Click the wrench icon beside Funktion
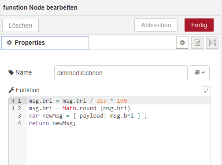The height and width of the screenshot is (165, 222). (x=11, y=90)
